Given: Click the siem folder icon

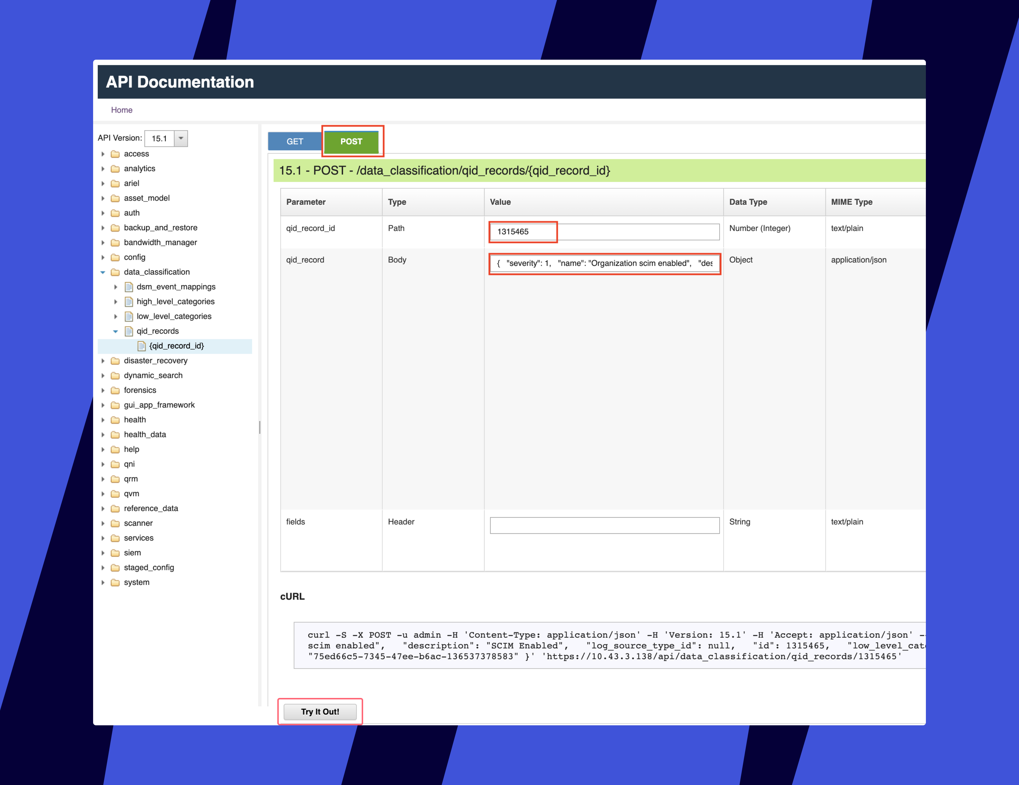Looking at the screenshot, I should tap(115, 553).
